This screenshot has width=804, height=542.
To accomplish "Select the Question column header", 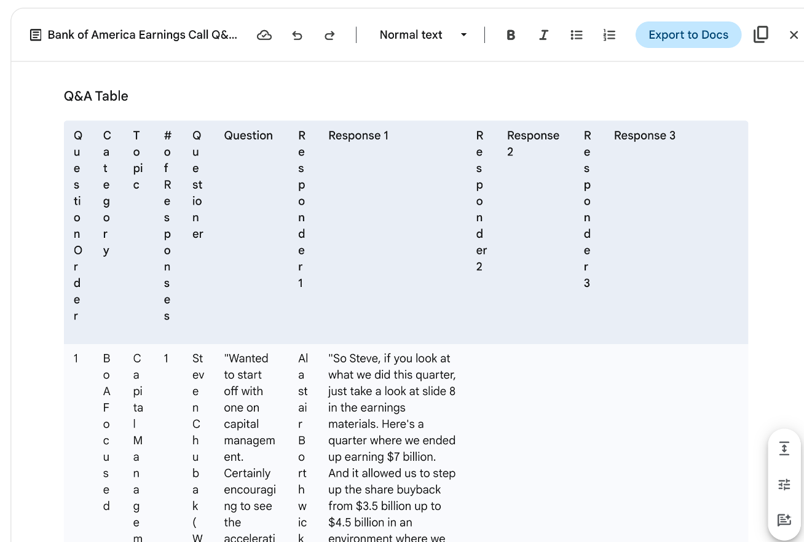I will (248, 135).
